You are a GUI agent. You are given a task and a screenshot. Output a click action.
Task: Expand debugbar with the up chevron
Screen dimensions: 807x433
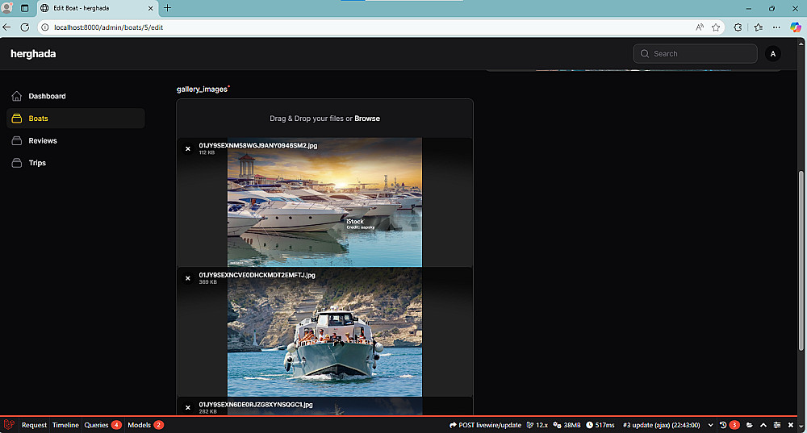[x=763, y=425]
